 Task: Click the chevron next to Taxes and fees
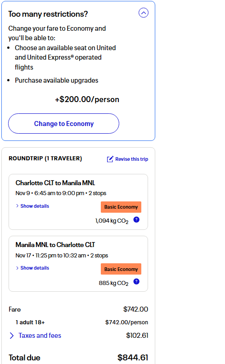pyautogui.click(x=12, y=336)
